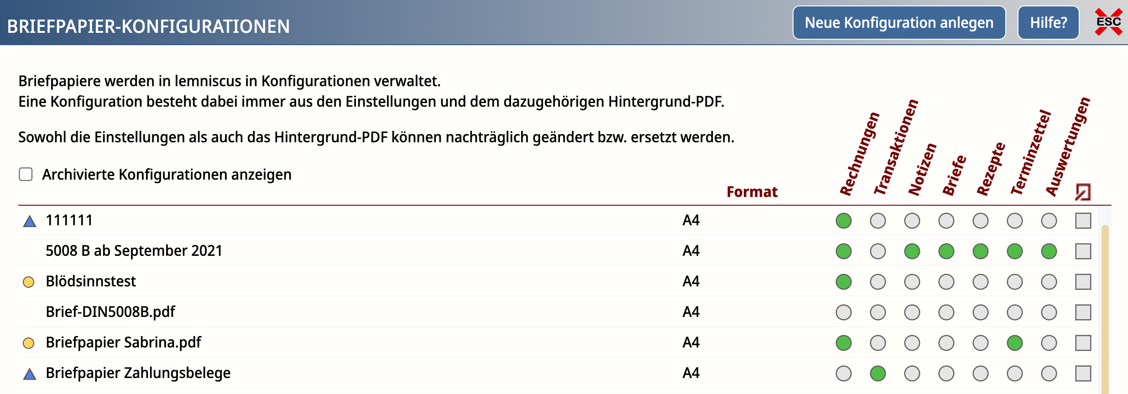Check the square box in Brief-DIN5008B.pdf row

coord(1083,312)
